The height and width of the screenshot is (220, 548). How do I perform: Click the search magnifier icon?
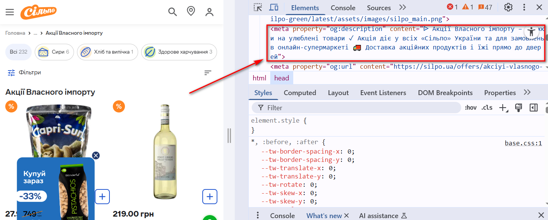(x=172, y=12)
